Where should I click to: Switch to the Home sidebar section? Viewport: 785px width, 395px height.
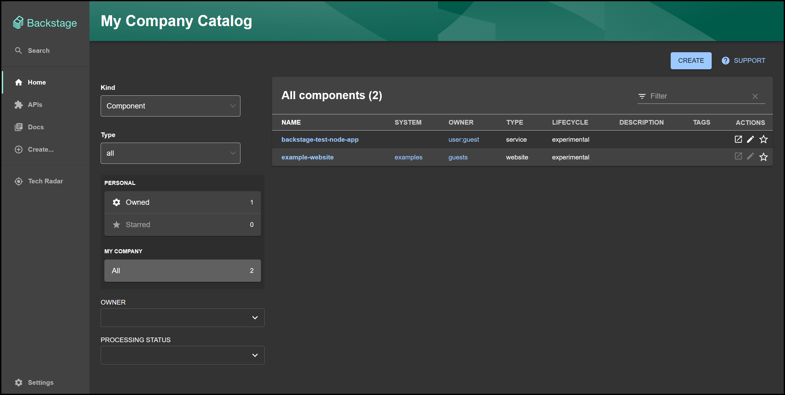click(x=37, y=82)
